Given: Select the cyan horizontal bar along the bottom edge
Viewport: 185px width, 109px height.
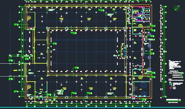Looking at the screenshot, I should (x=92, y=107).
